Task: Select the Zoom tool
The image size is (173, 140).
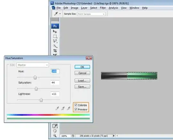Action: click(55, 136)
